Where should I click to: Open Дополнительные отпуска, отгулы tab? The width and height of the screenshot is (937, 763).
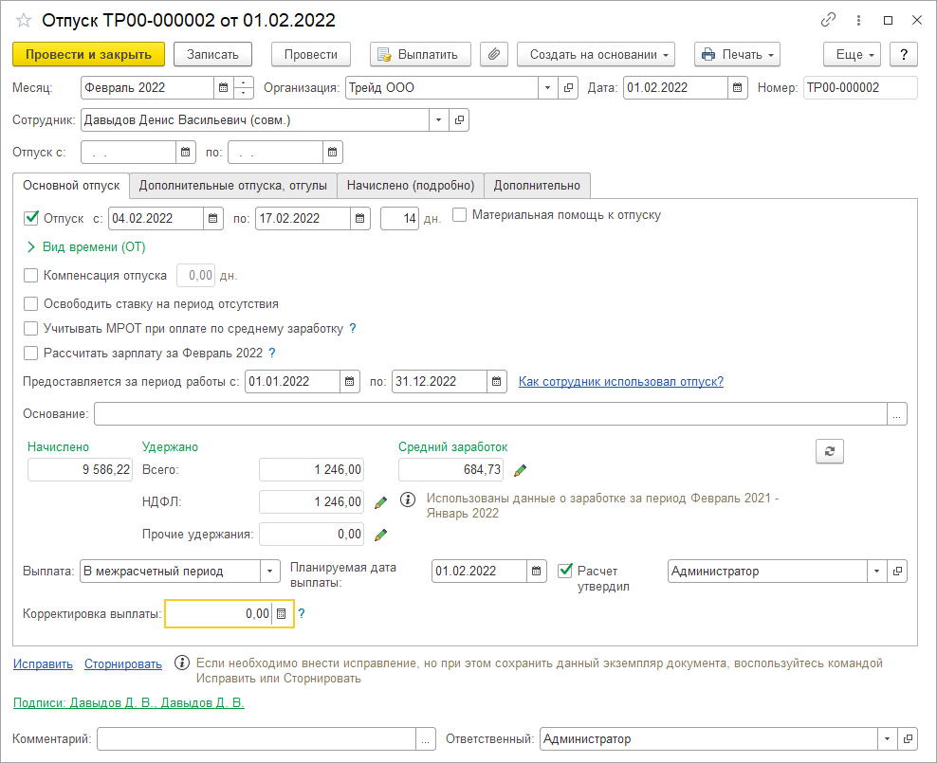[232, 185]
